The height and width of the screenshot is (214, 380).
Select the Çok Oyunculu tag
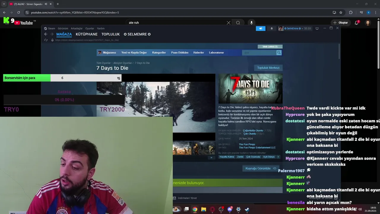(253, 157)
